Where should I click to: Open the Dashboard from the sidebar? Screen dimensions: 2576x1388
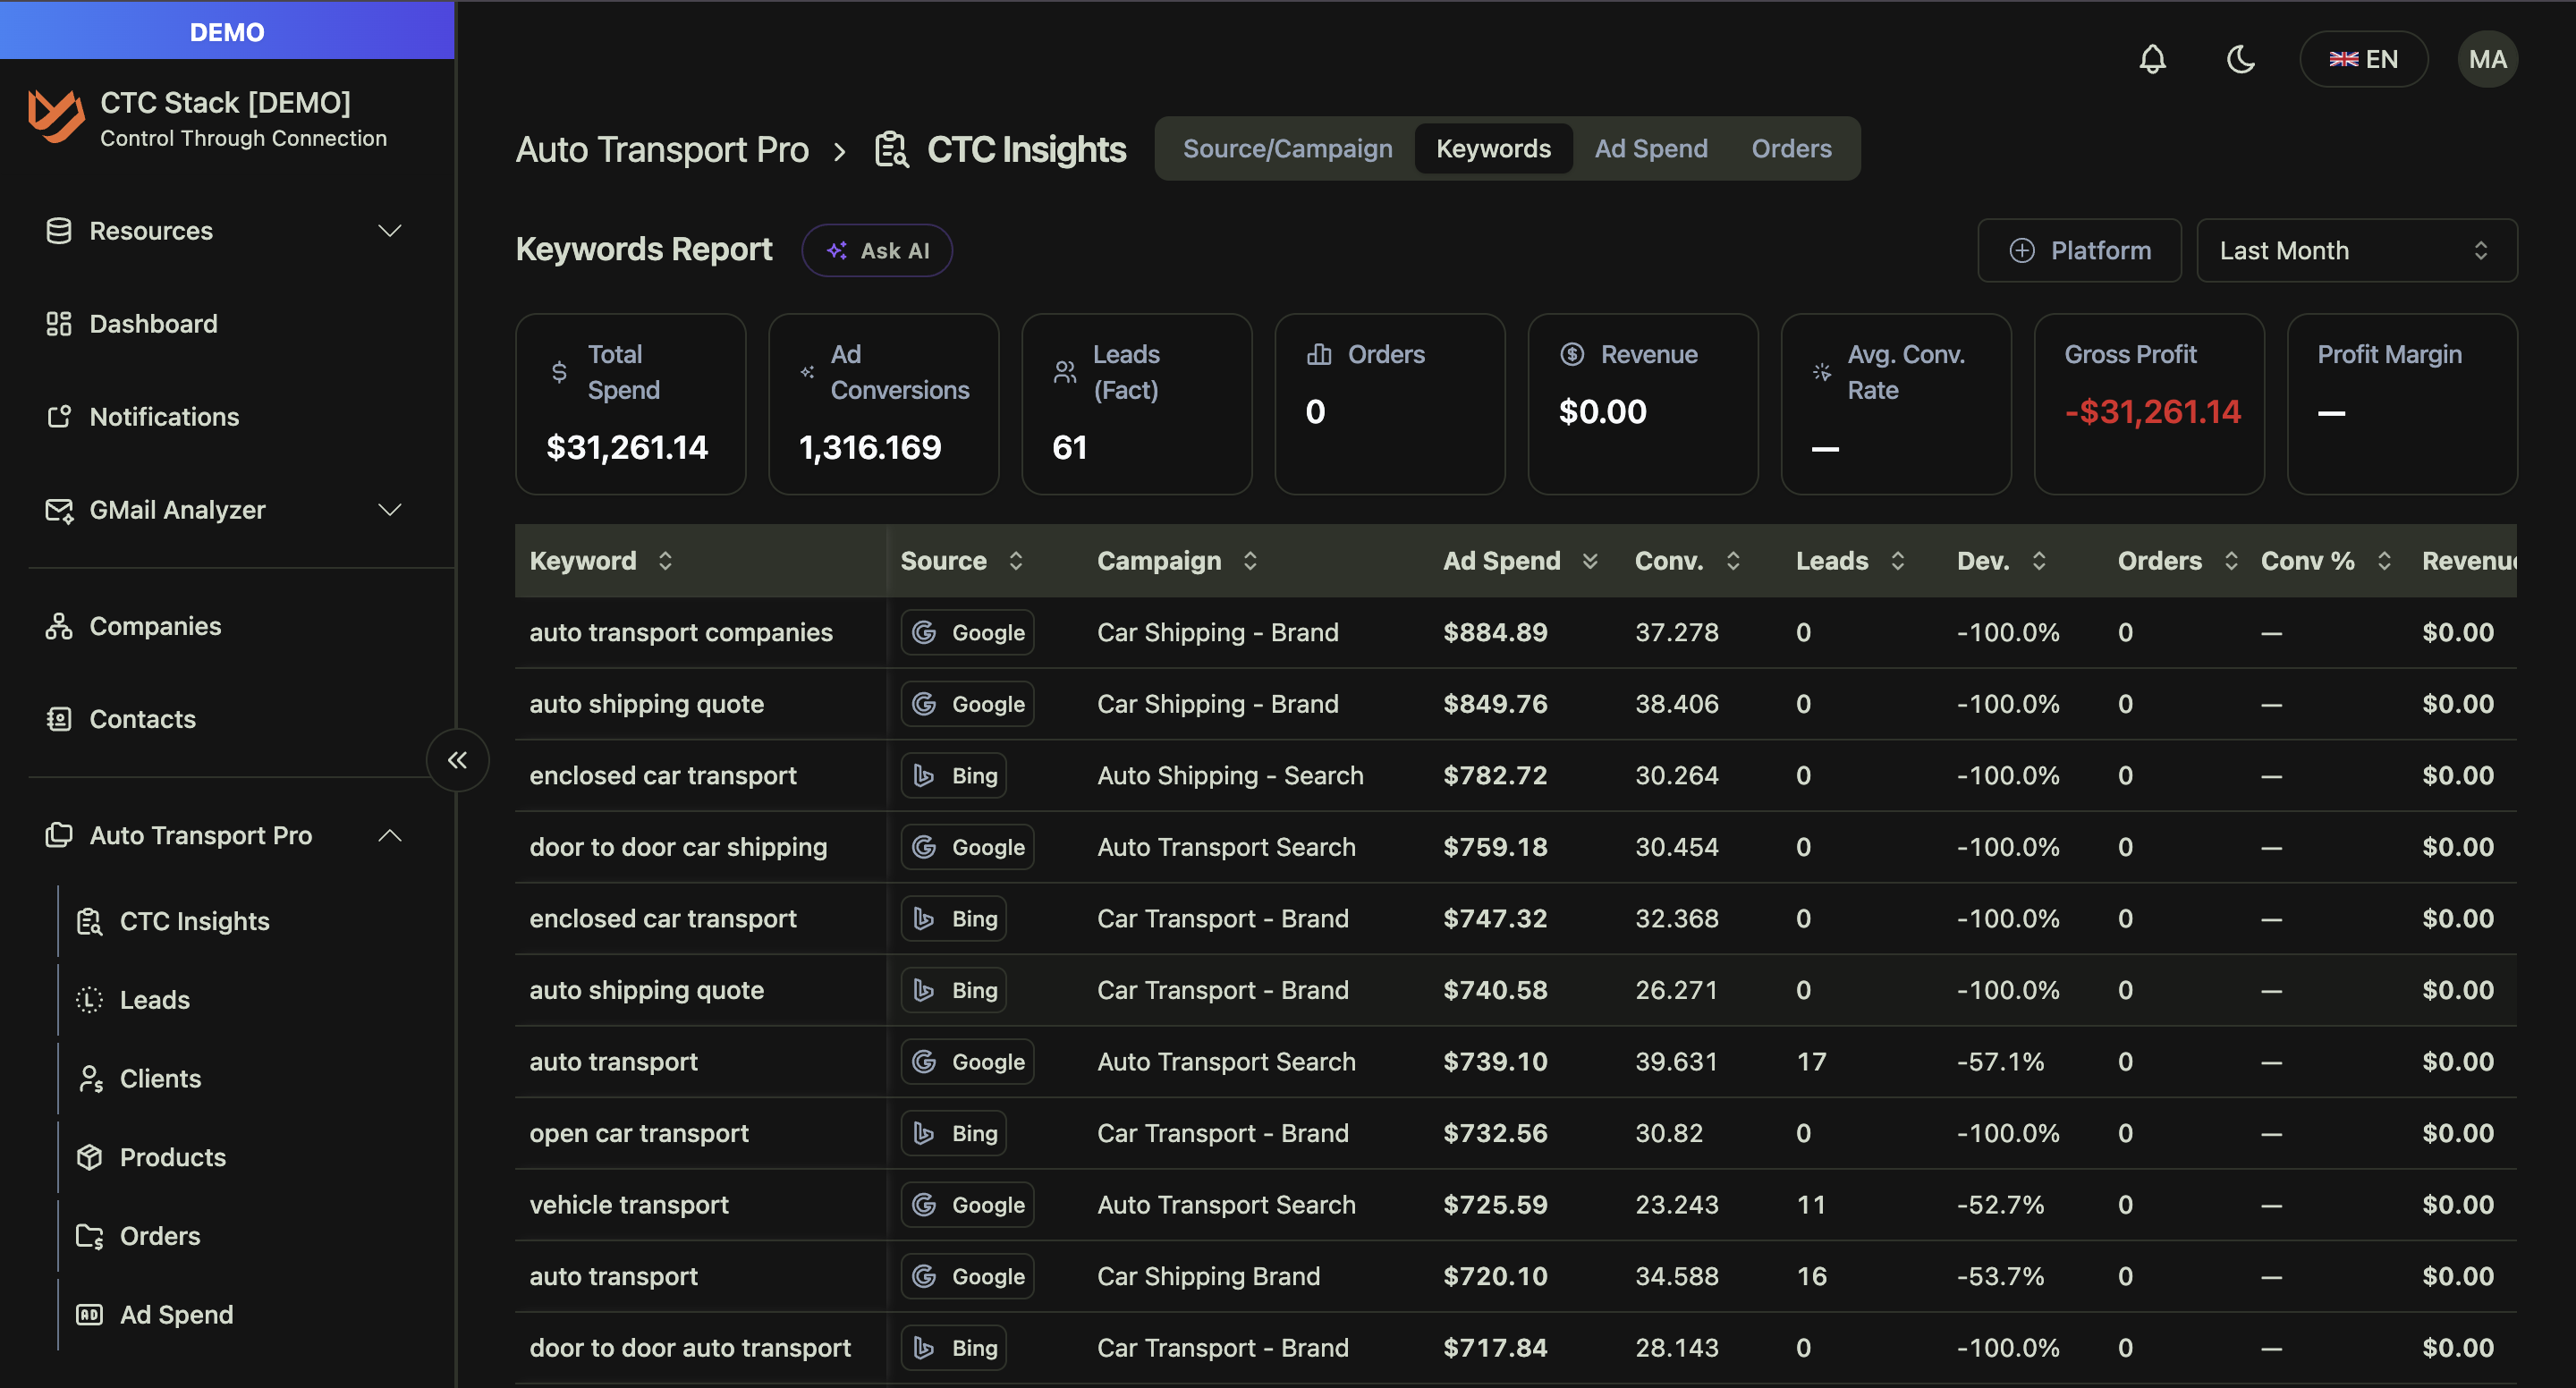coord(153,323)
